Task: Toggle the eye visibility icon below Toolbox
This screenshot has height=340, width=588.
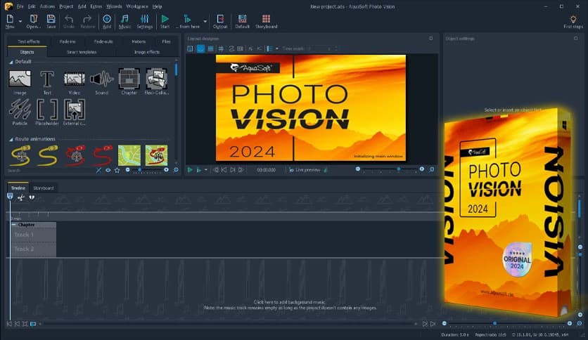Action: pyautogui.click(x=108, y=171)
